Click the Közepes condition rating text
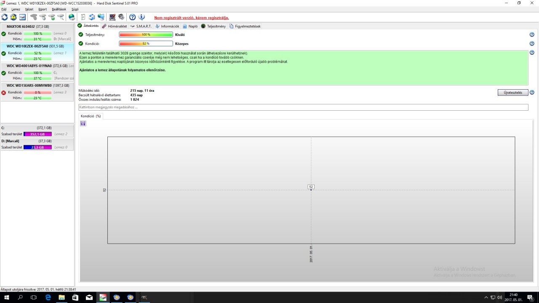 (182, 43)
